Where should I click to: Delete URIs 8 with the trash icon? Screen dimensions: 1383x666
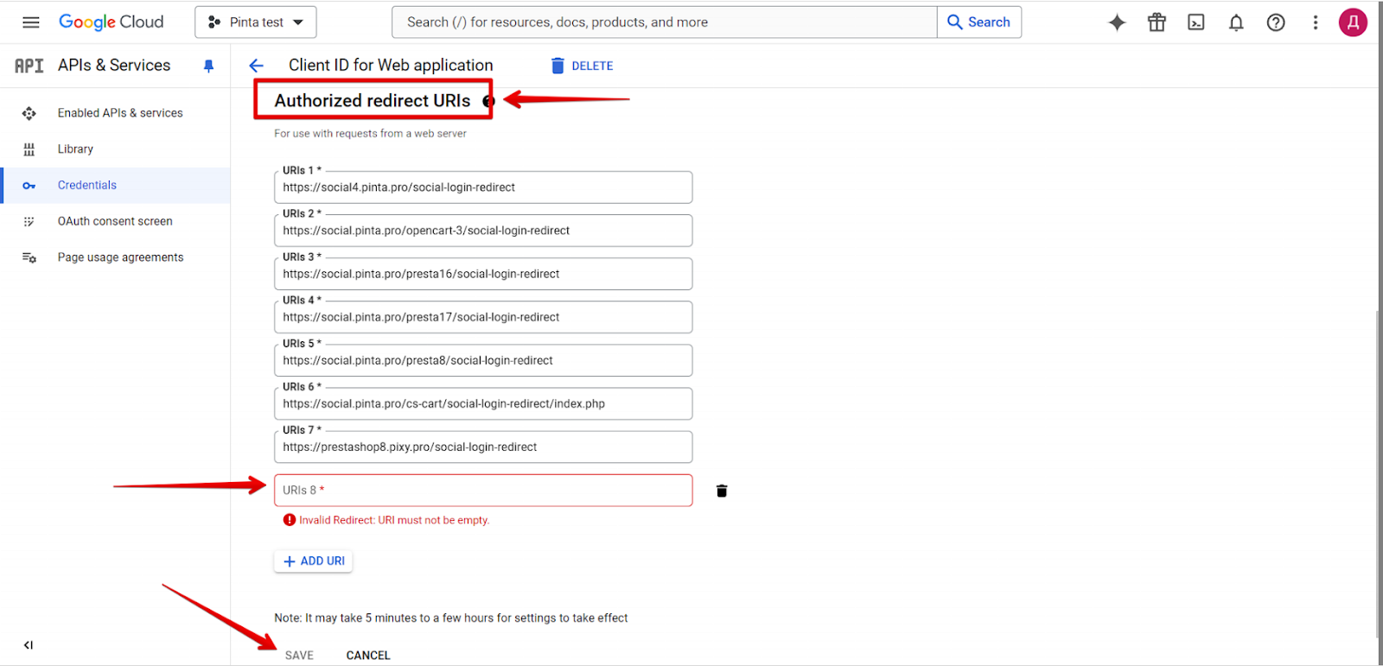click(x=722, y=491)
